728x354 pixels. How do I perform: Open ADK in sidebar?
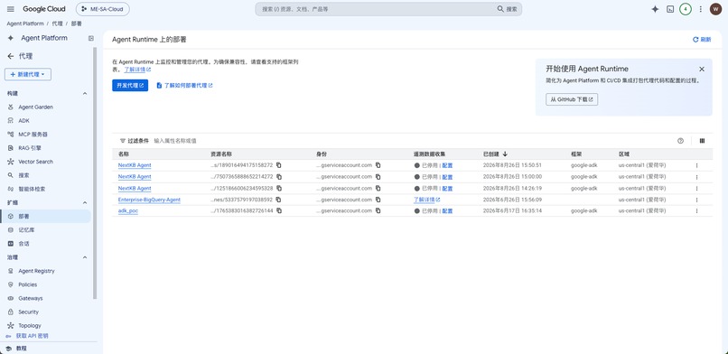tap(23, 121)
